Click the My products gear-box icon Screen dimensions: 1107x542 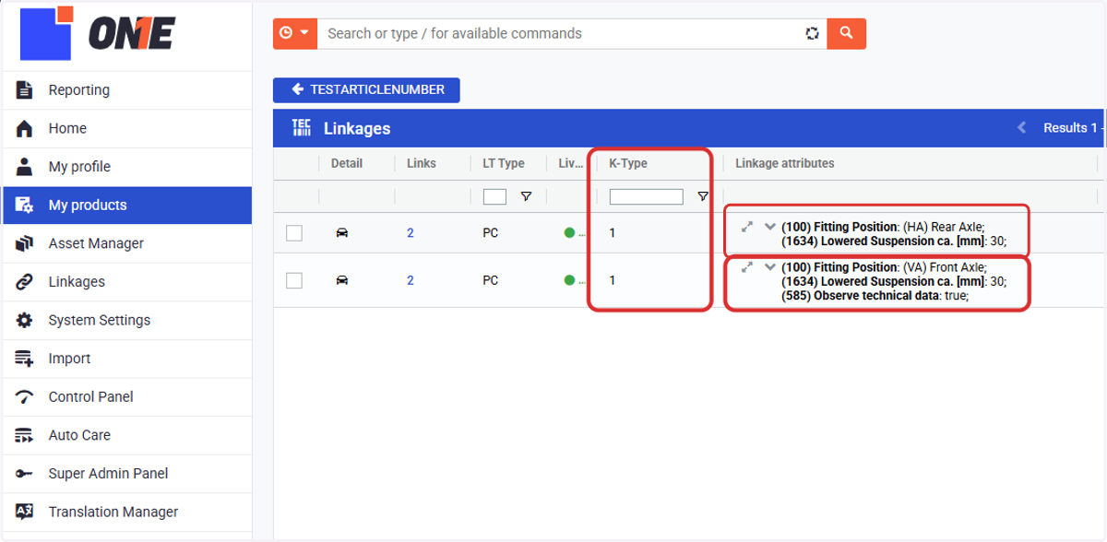[25, 205]
